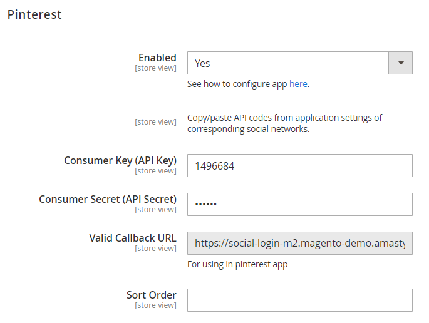This screenshot has width=429, height=323.
Task: Follow the 'here' configuration link
Action: (298, 84)
